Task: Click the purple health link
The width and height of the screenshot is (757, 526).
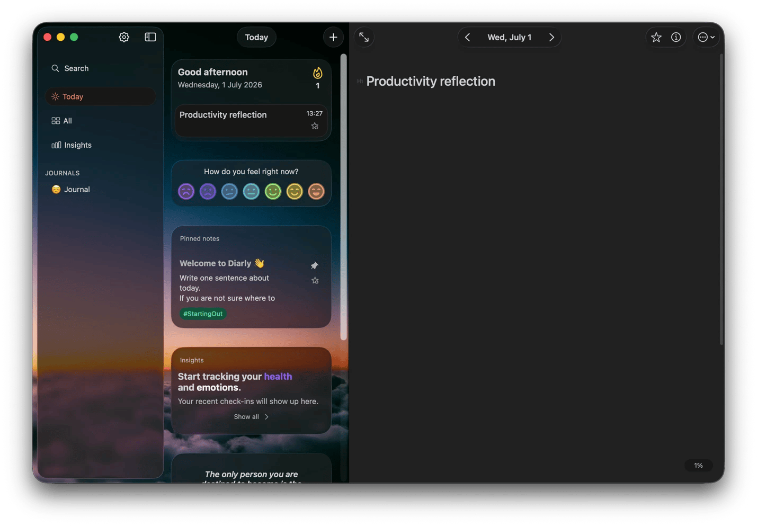Action: pos(278,377)
